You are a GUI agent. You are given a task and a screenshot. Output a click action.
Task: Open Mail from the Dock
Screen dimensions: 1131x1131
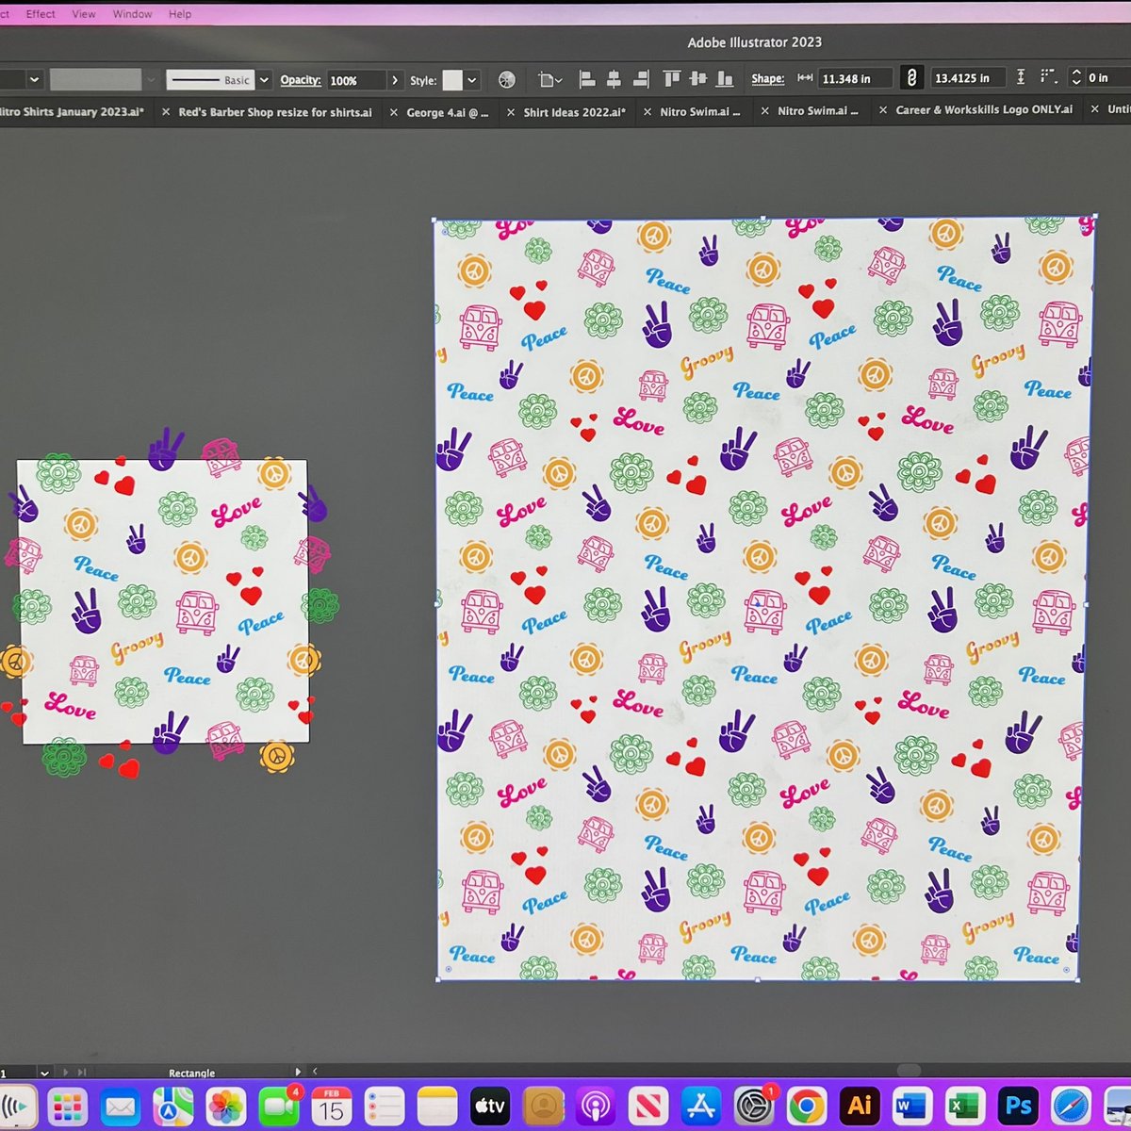pos(121,1106)
